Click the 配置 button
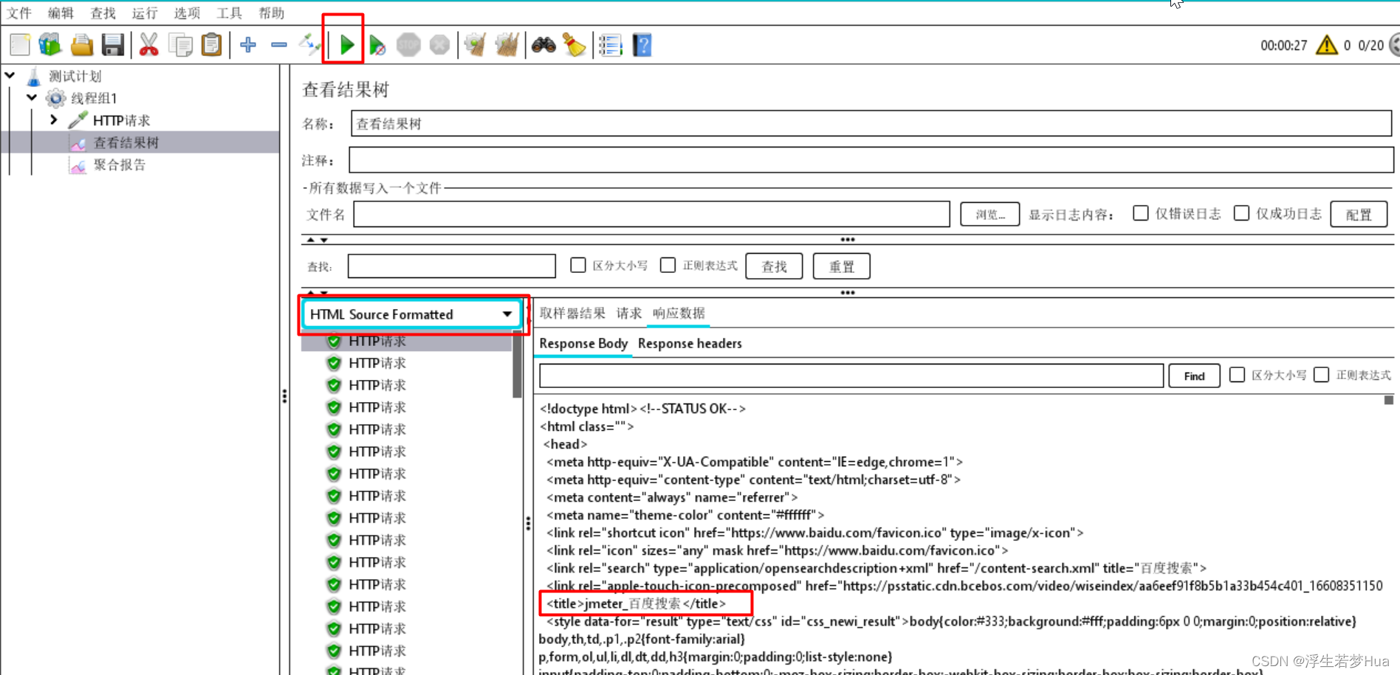This screenshot has width=1400, height=675. click(1359, 214)
